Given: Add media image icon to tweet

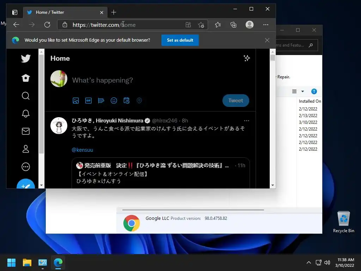Looking at the screenshot, I should pyautogui.click(x=76, y=101).
